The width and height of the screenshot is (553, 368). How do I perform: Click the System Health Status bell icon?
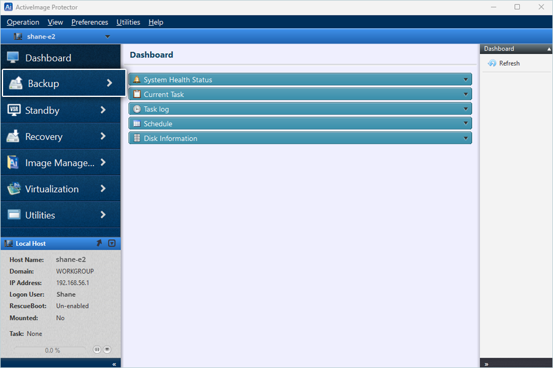point(137,80)
